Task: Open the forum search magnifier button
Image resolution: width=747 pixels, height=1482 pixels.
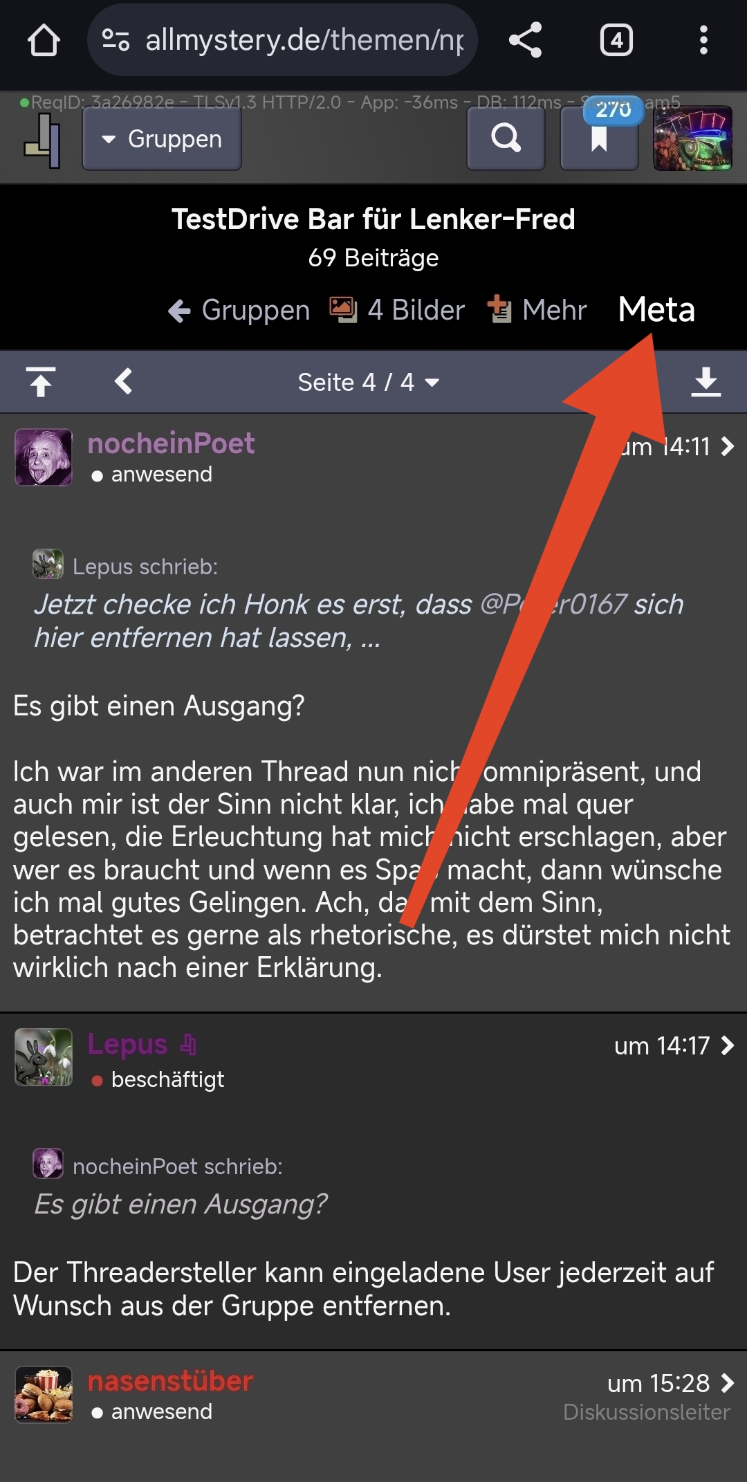Action: coord(506,138)
